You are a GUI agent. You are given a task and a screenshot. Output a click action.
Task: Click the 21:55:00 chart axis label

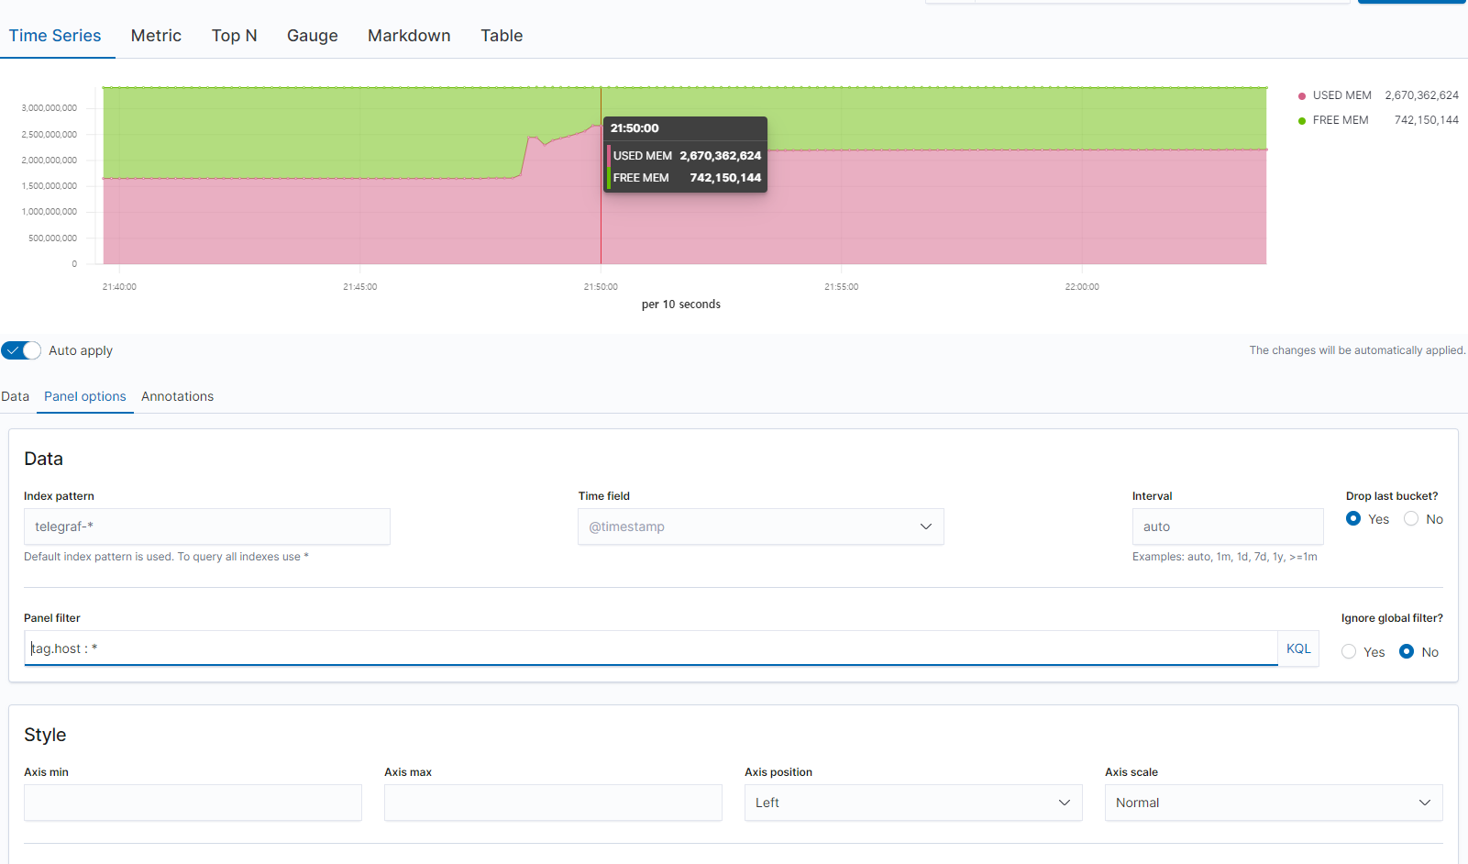(842, 287)
